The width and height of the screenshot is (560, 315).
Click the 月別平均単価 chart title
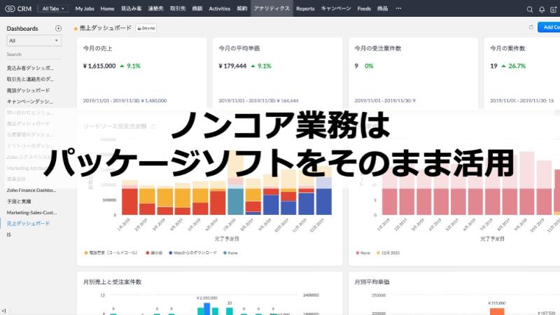[372, 282]
